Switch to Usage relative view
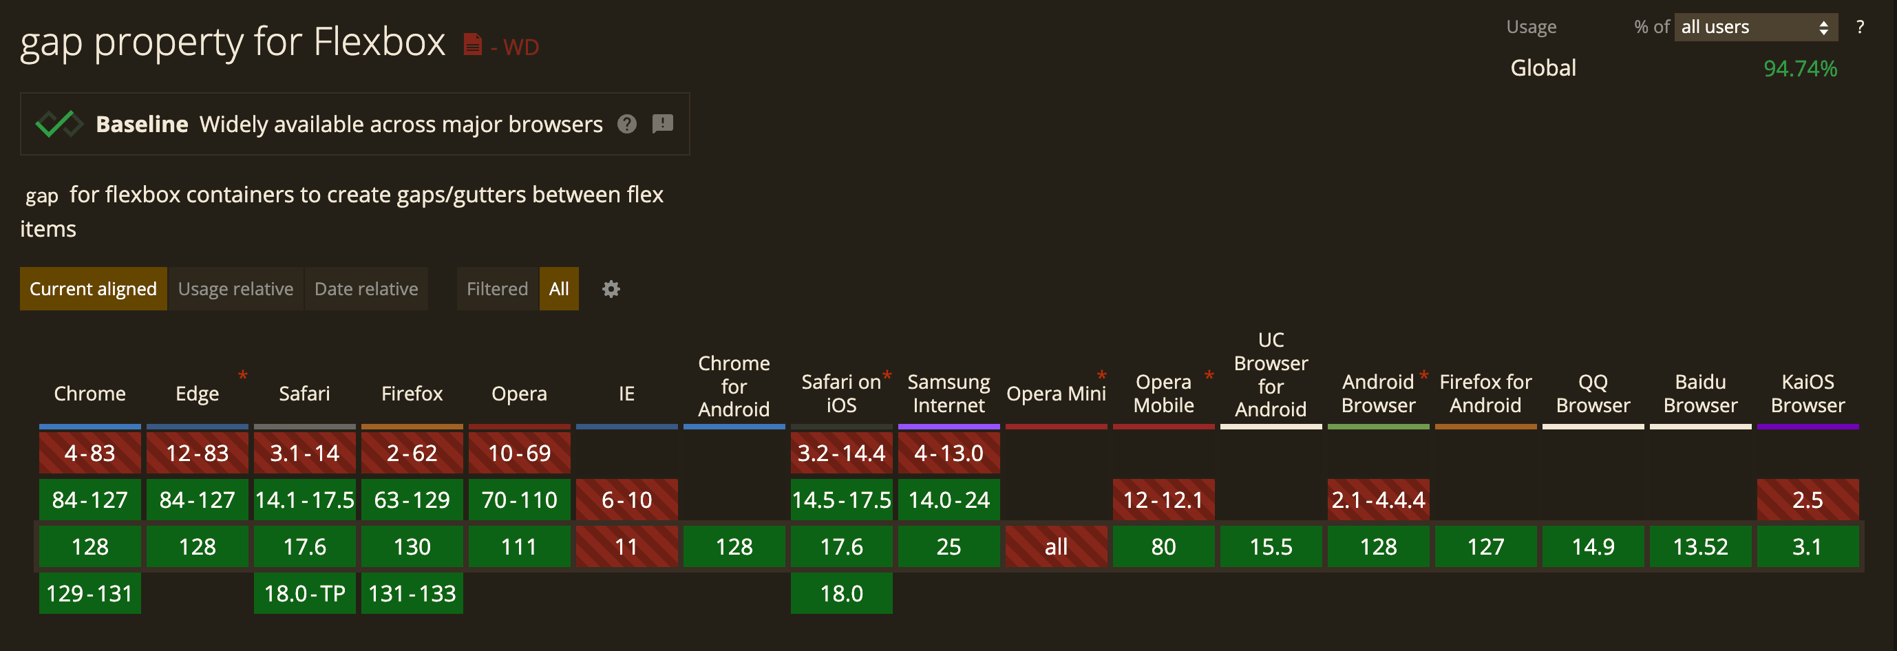Screen dimensions: 1897x651 point(235,288)
